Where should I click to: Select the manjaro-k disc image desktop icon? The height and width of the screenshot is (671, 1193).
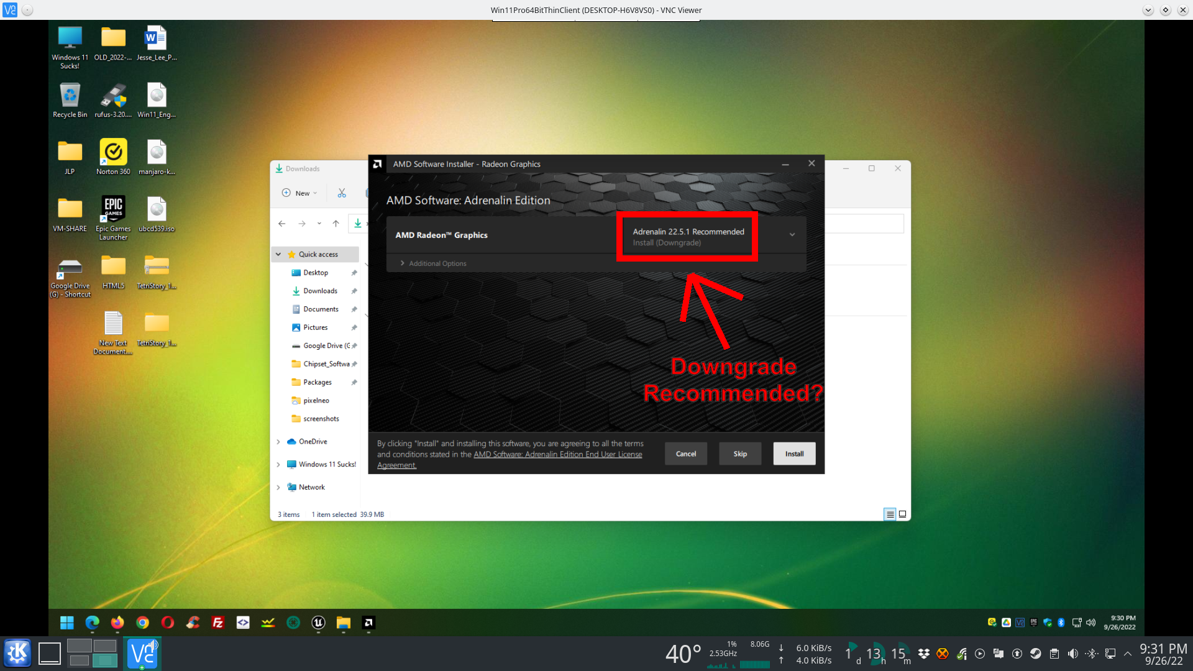click(x=157, y=157)
